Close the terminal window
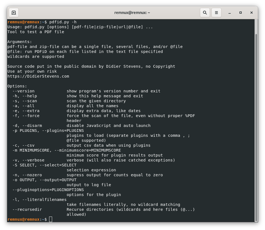 click(x=252, y=13)
